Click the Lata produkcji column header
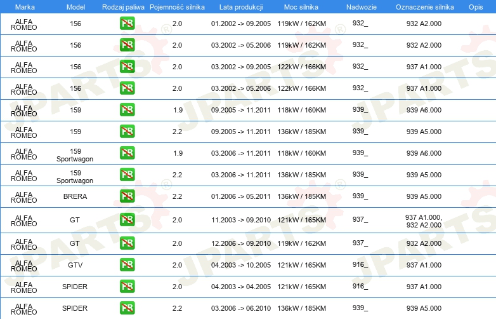496x319 pixels. pyautogui.click(x=241, y=7)
